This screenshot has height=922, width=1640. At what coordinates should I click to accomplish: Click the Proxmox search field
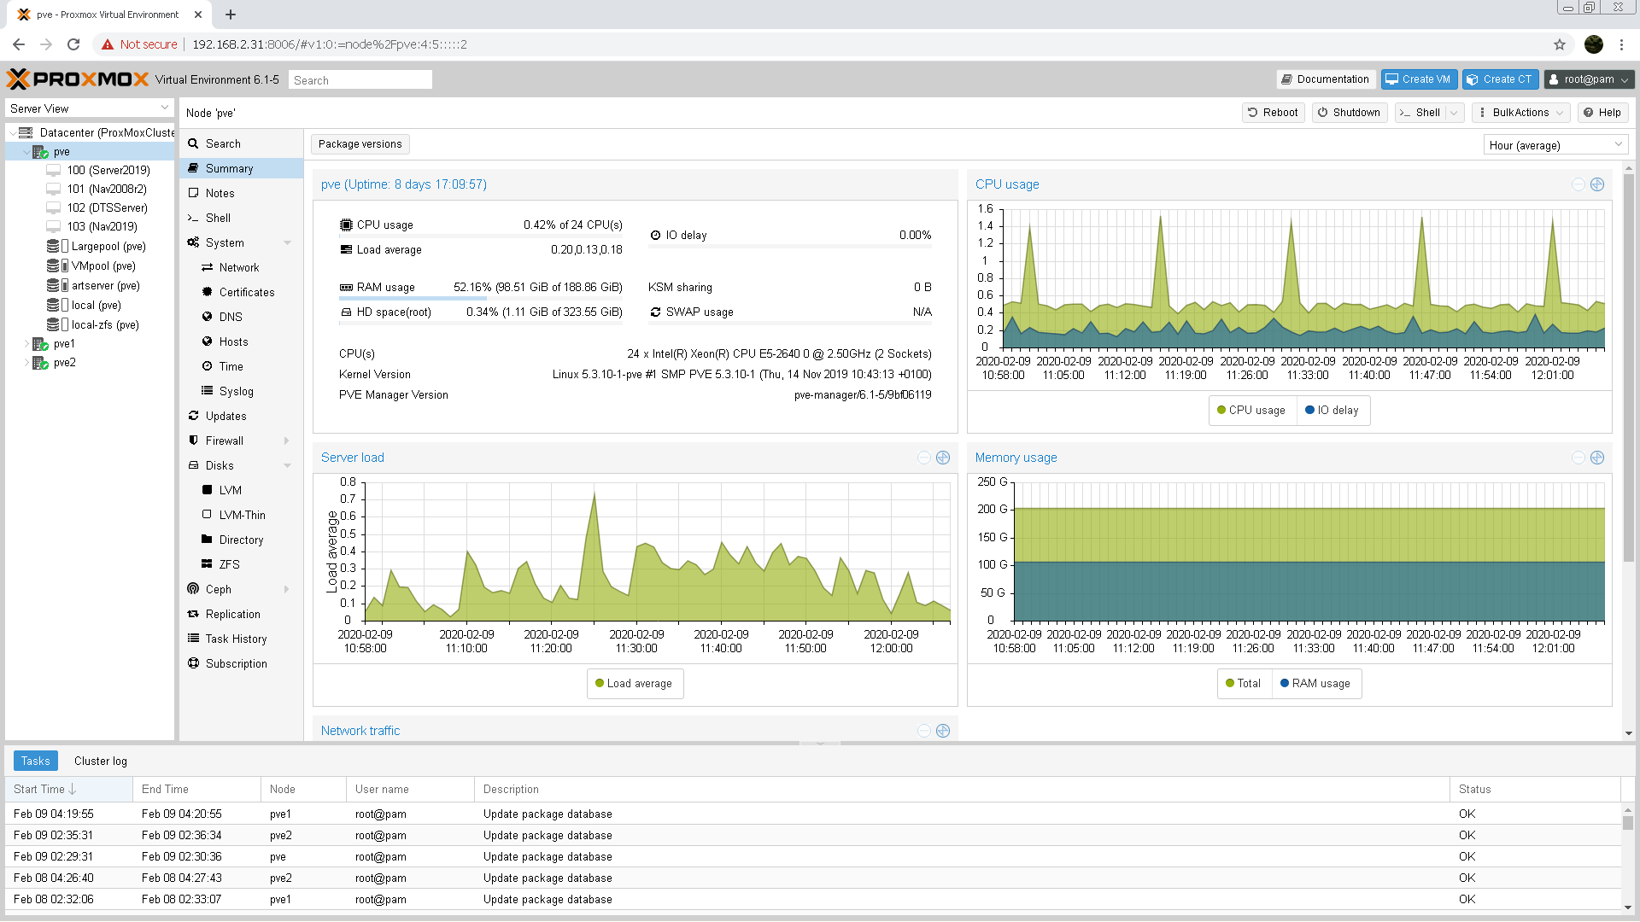pyautogui.click(x=360, y=80)
